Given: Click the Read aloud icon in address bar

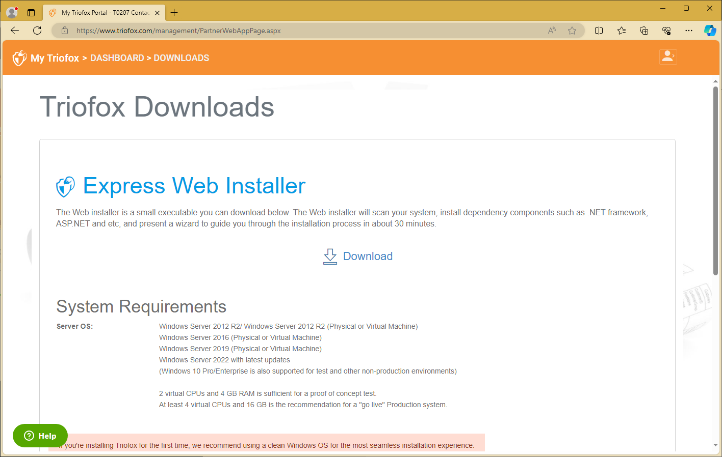Looking at the screenshot, I should [x=551, y=30].
